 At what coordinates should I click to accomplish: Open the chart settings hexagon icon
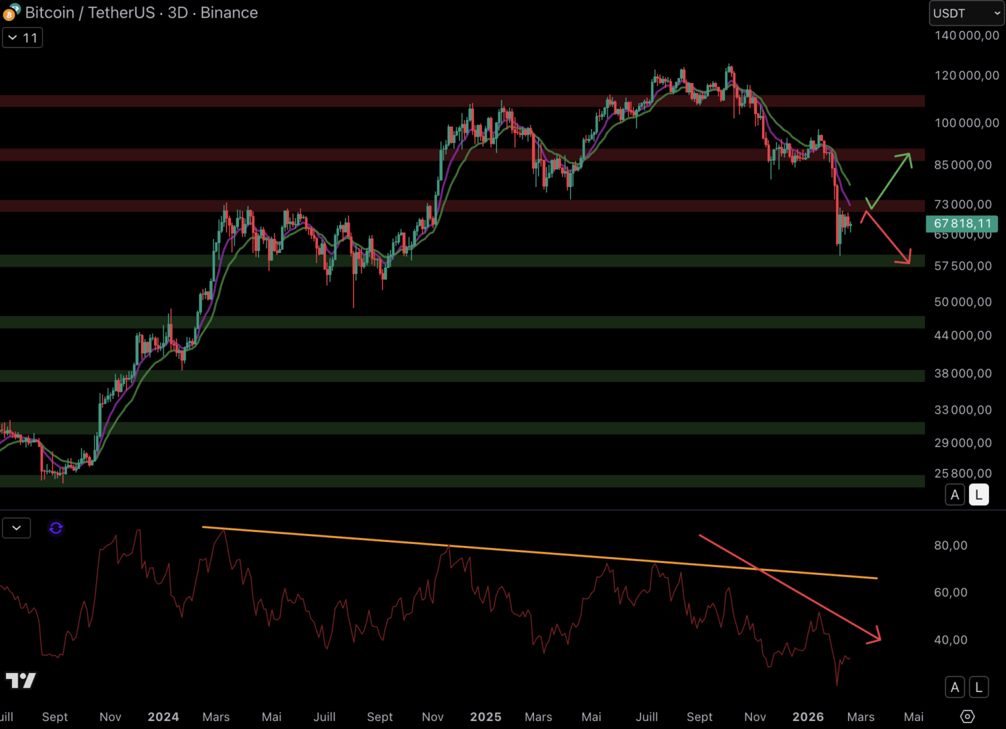tap(967, 716)
